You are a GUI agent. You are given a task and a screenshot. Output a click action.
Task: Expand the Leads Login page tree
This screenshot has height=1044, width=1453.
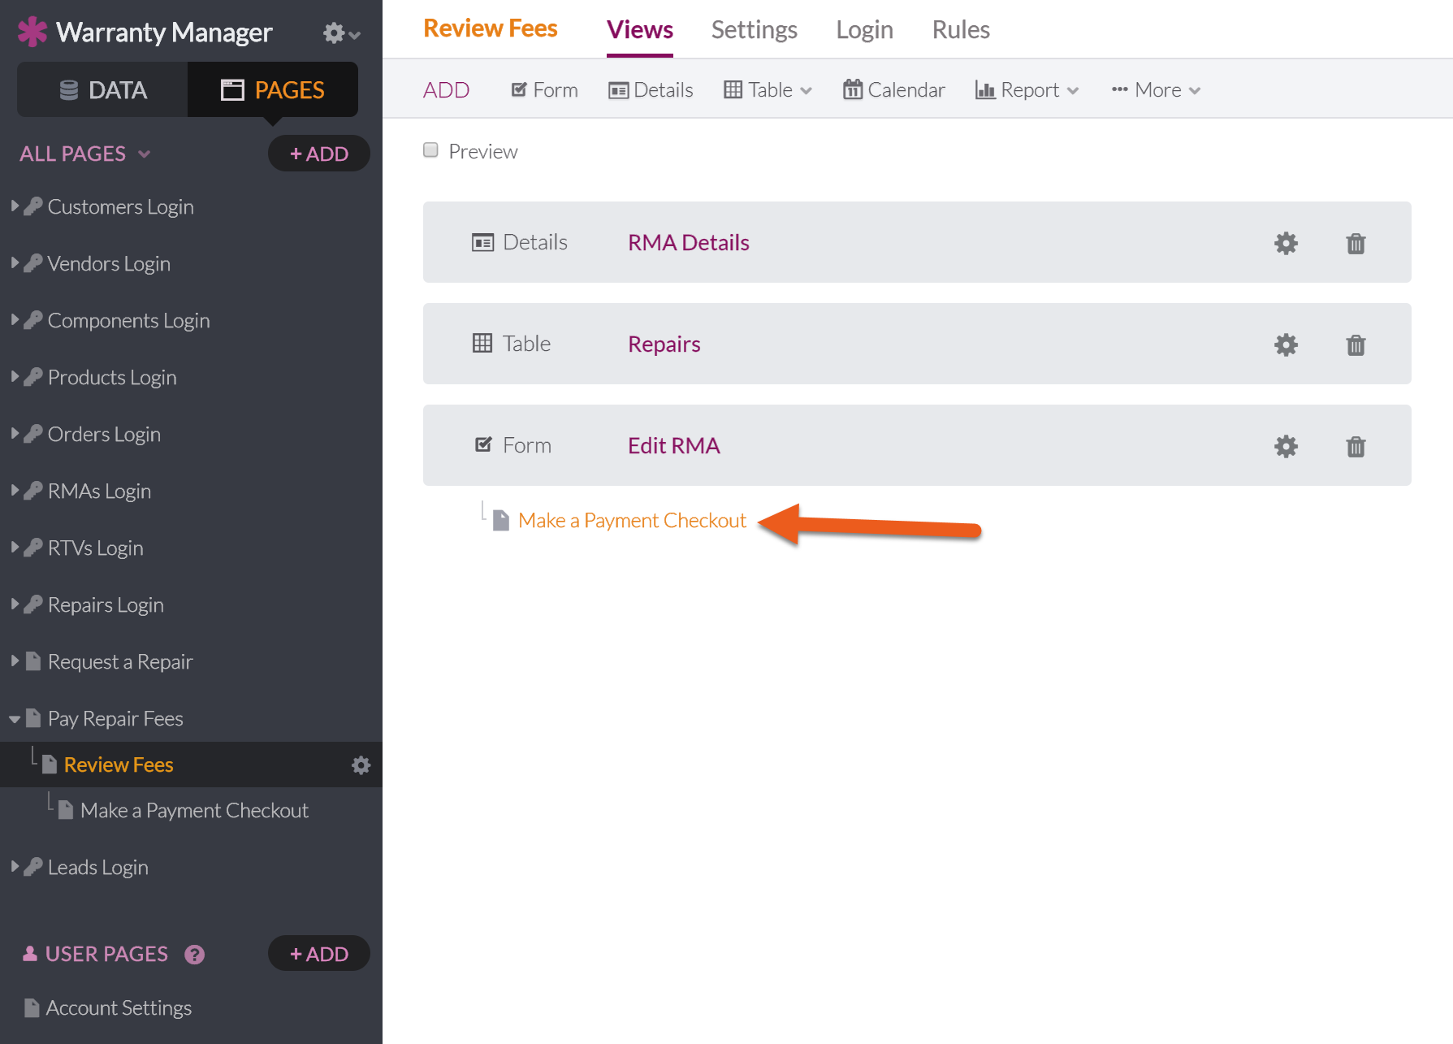click(x=15, y=867)
